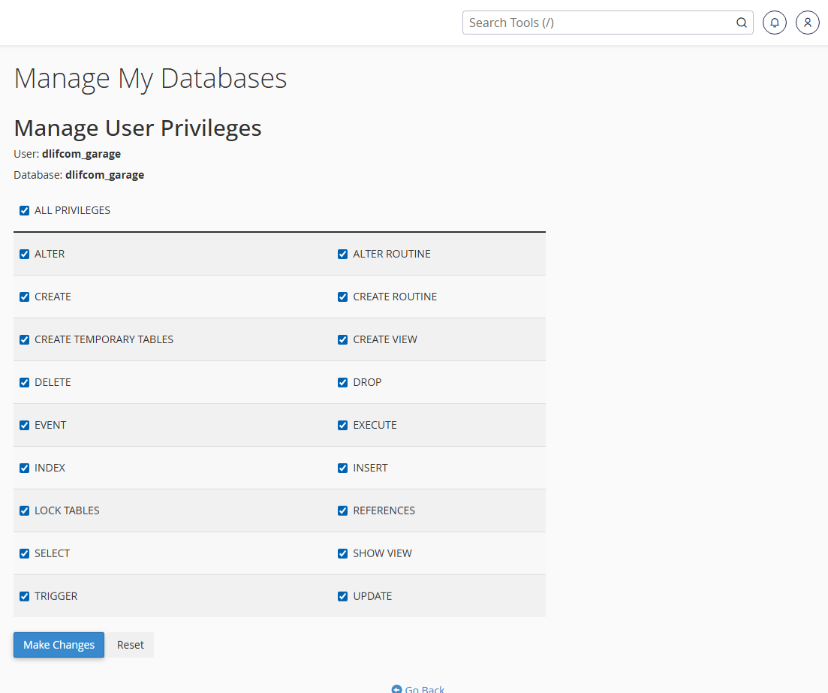Toggle the CREATE TEMPORARY TABLES checkbox
Viewport: 828px width, 693px height.
[x=25, y=340]
